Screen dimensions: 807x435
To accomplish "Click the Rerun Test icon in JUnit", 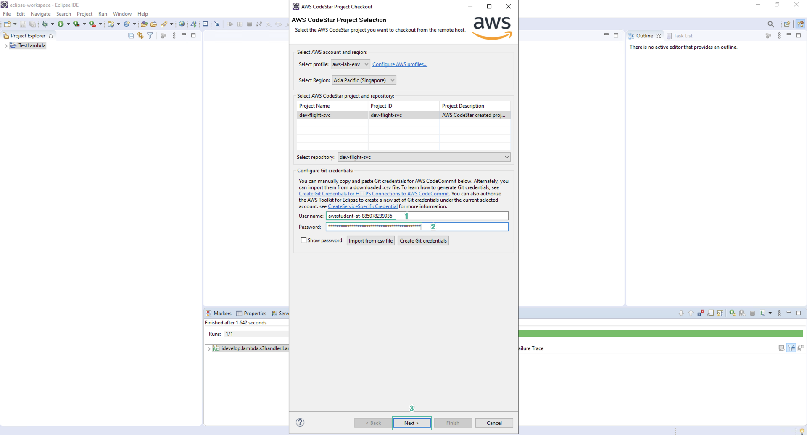I will pos(733,313).
